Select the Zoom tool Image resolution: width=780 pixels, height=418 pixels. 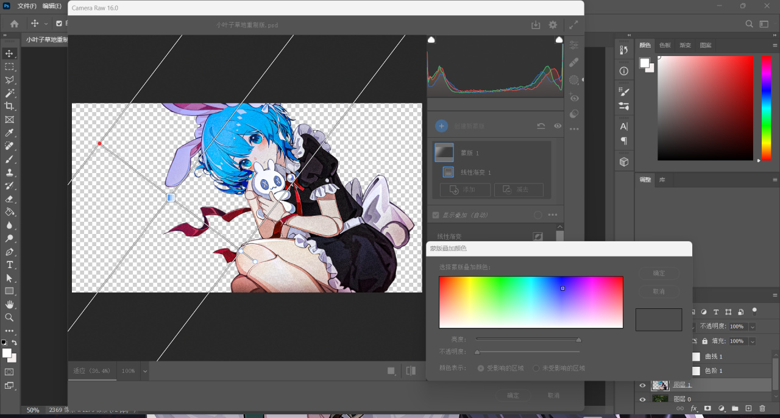click(x=10, y=317)
